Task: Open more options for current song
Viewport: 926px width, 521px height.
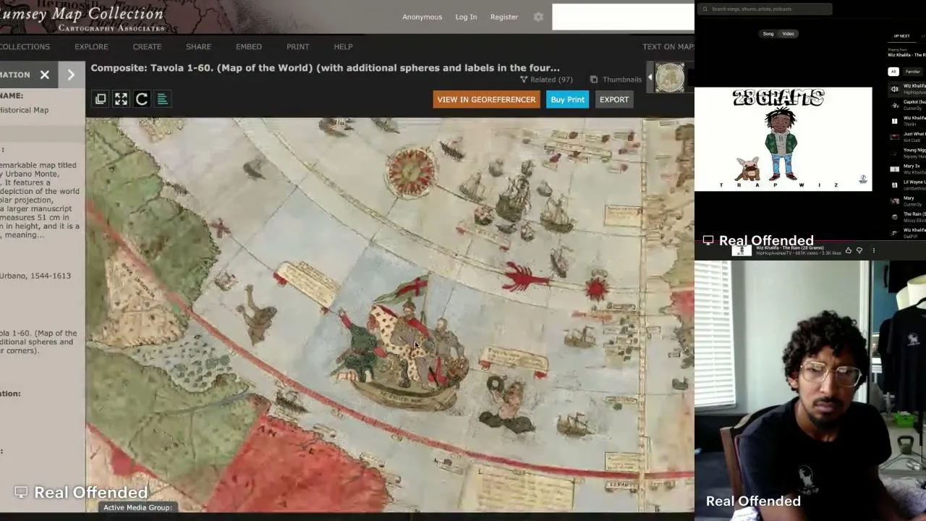Action: [873, 250]
